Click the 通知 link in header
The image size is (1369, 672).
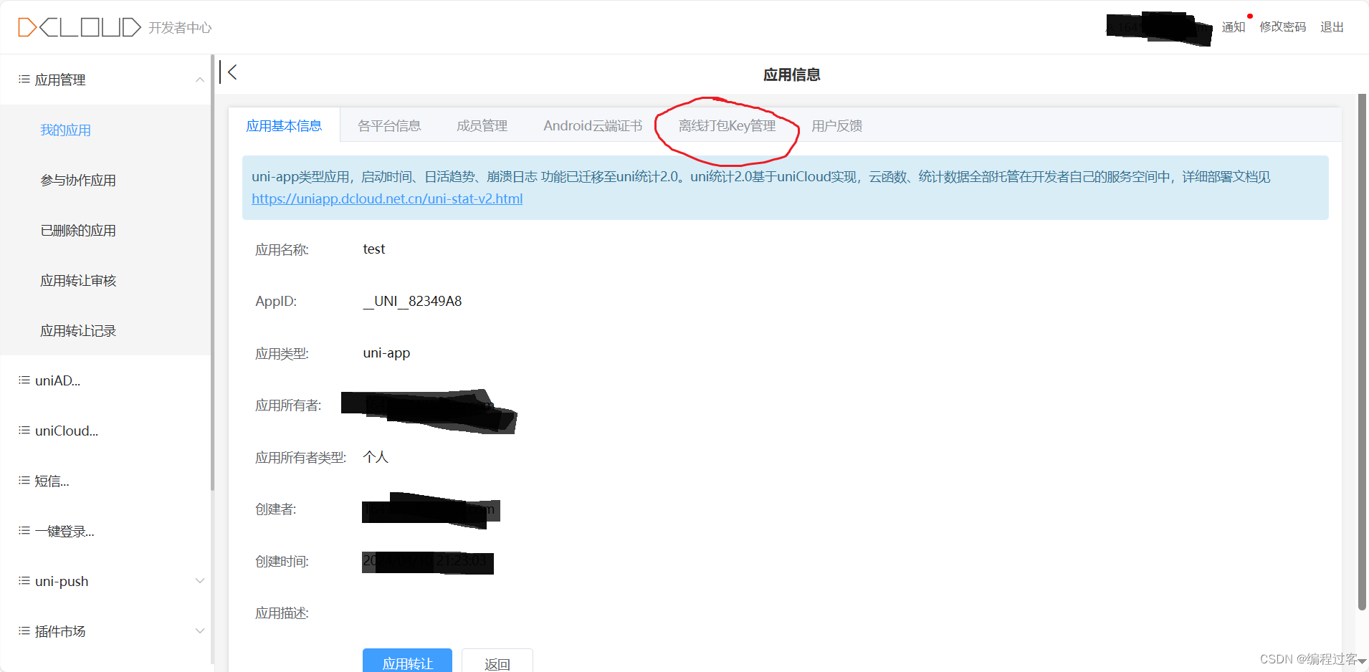1234,27
